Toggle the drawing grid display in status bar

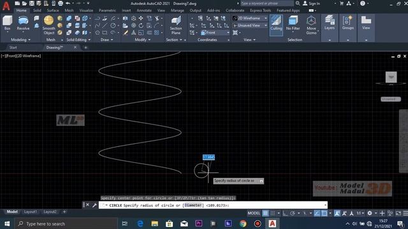click(x=265, y=214)
